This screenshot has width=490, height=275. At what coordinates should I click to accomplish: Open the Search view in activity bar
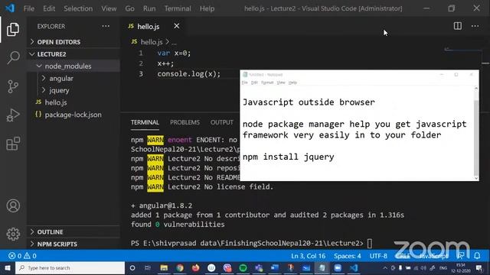13,58
